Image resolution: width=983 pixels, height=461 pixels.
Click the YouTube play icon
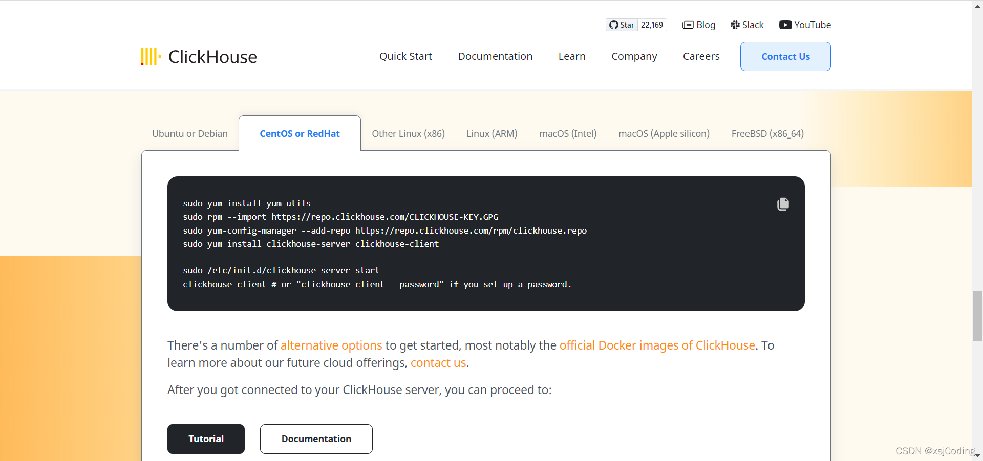[x=785, y=25]
